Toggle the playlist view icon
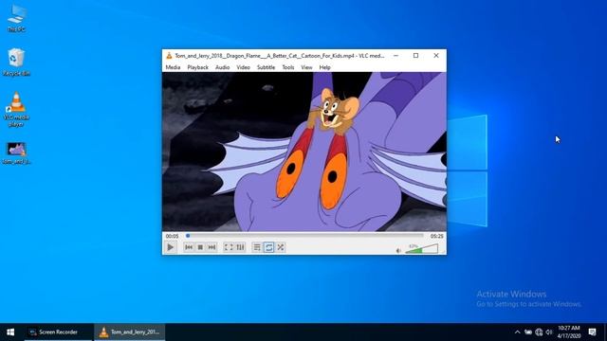Viewport: 607px width, 341px height. (257, 247)
